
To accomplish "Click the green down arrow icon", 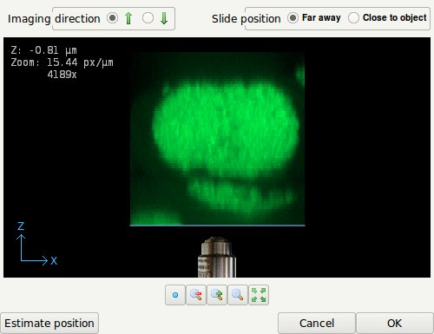I will (164, 18).
